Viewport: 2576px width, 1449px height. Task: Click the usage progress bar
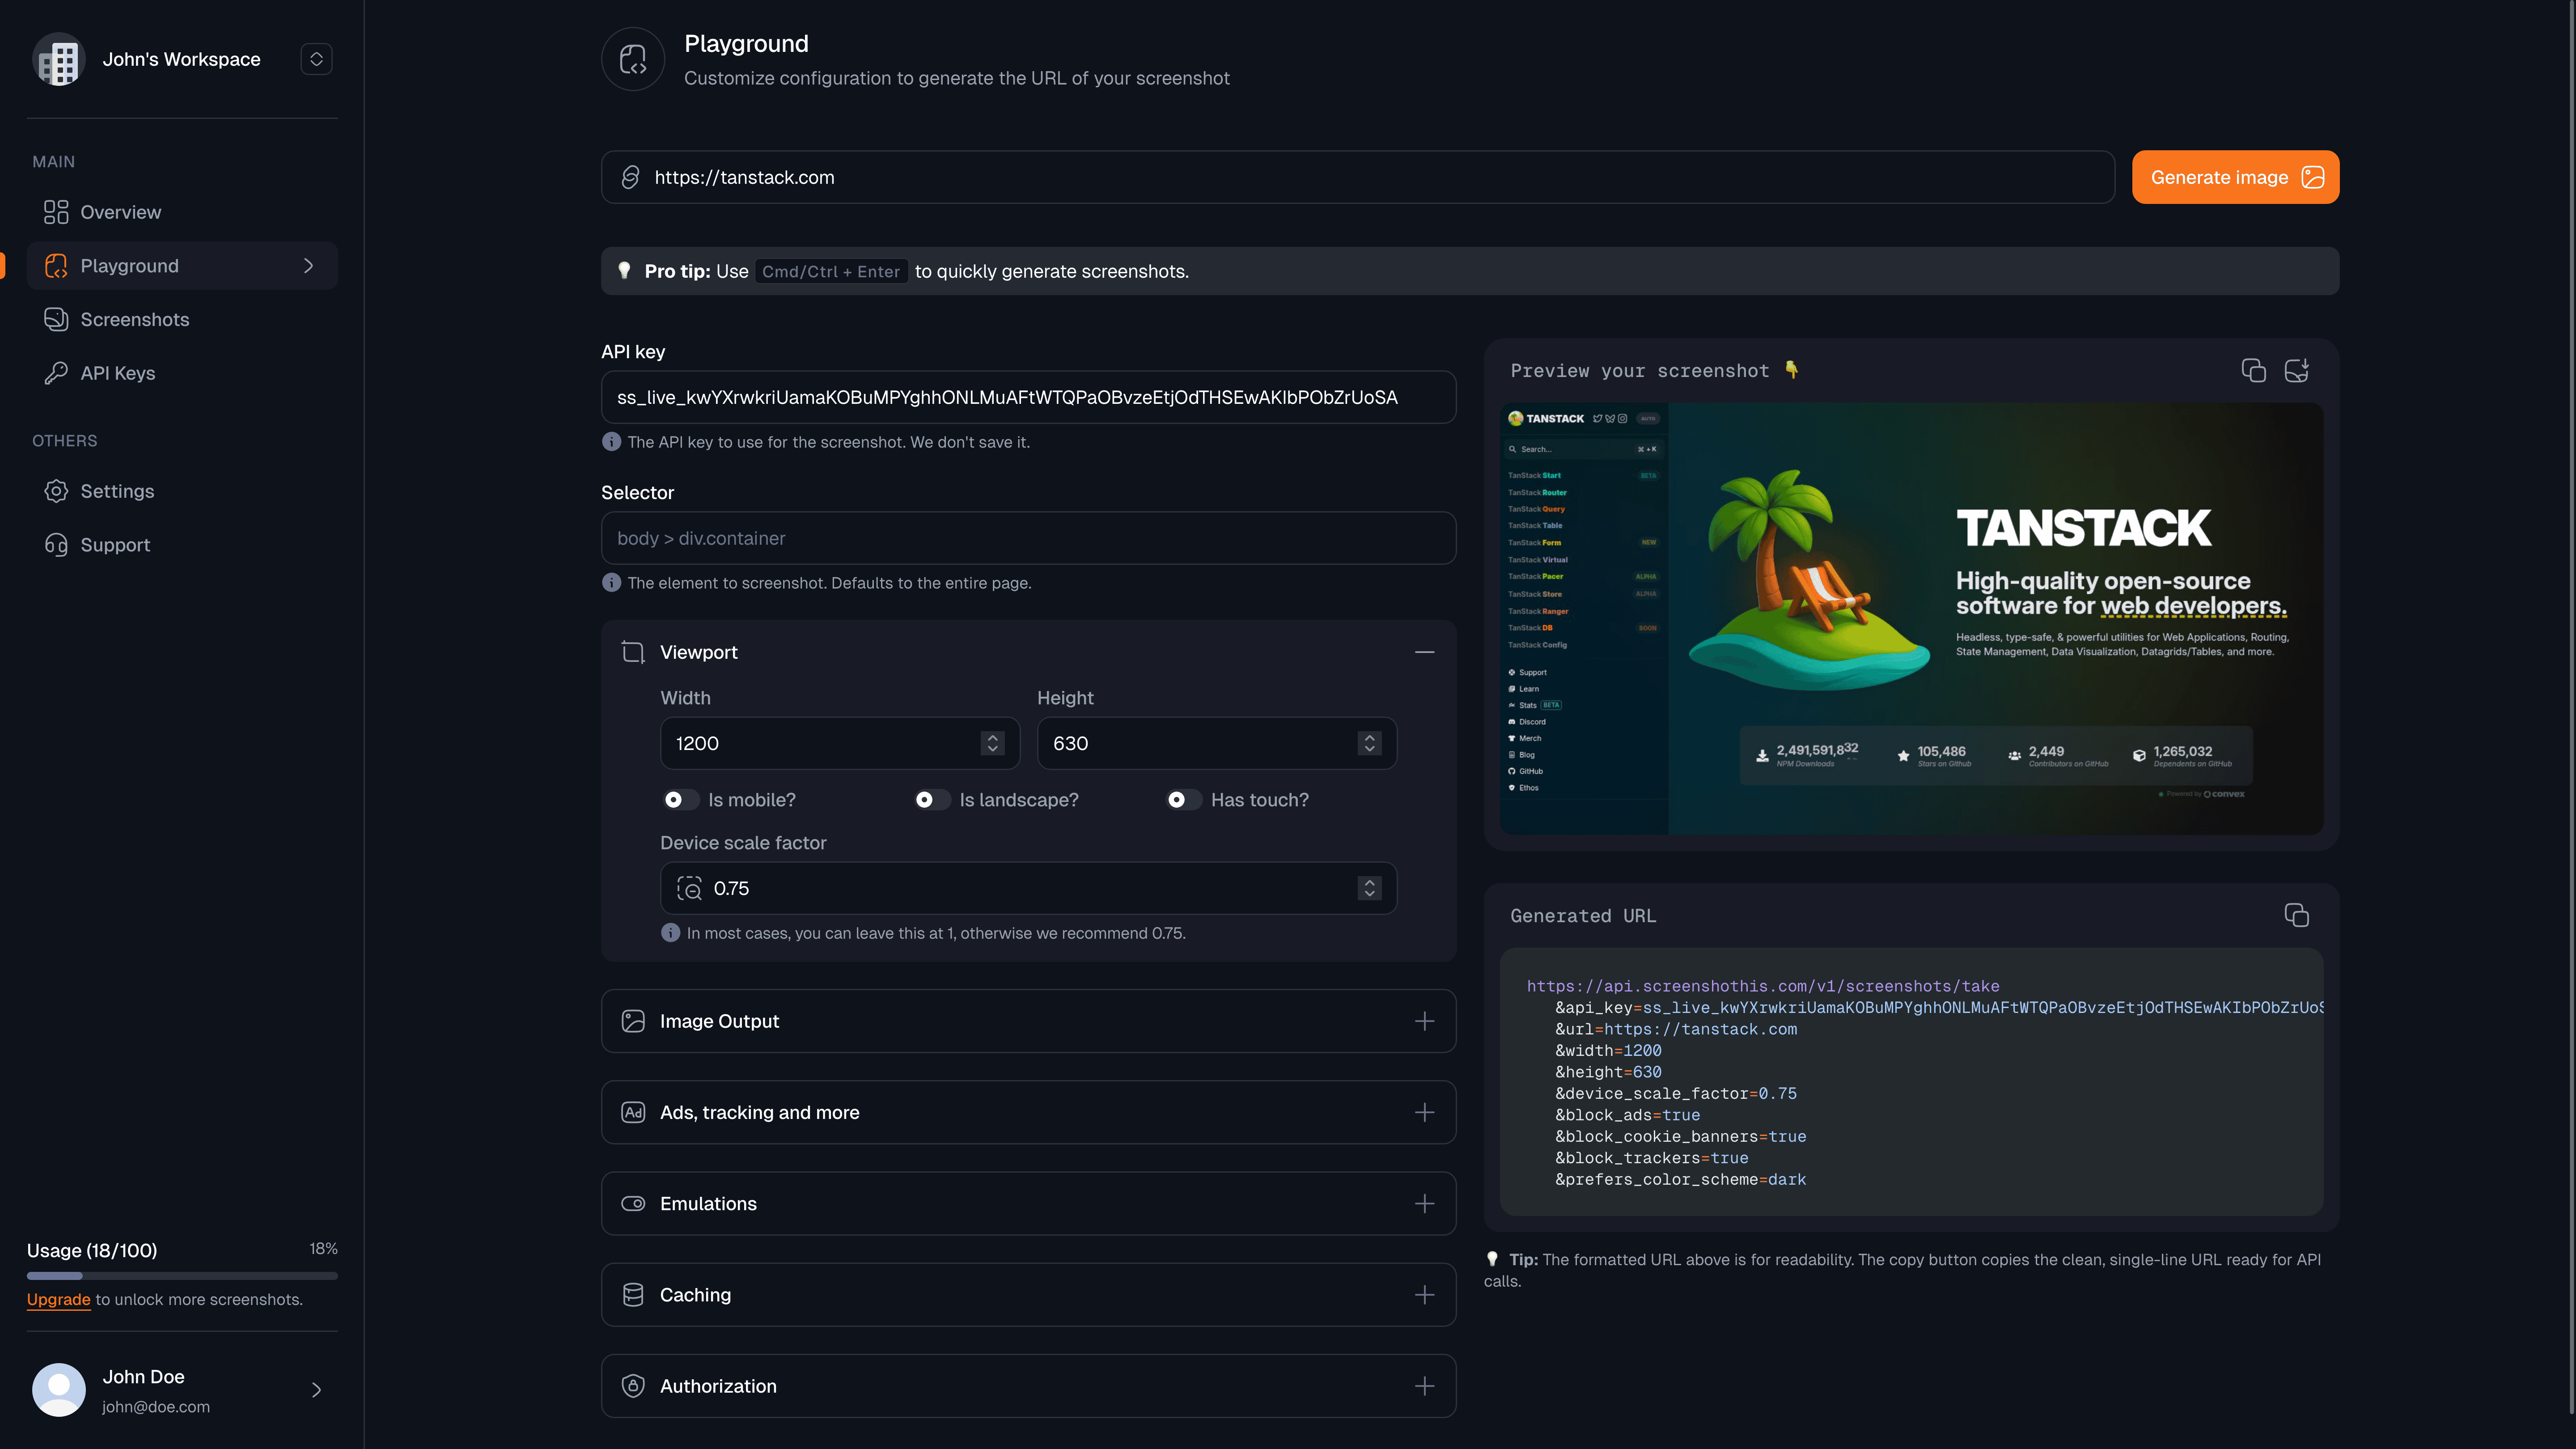(x=182, y=1276)
